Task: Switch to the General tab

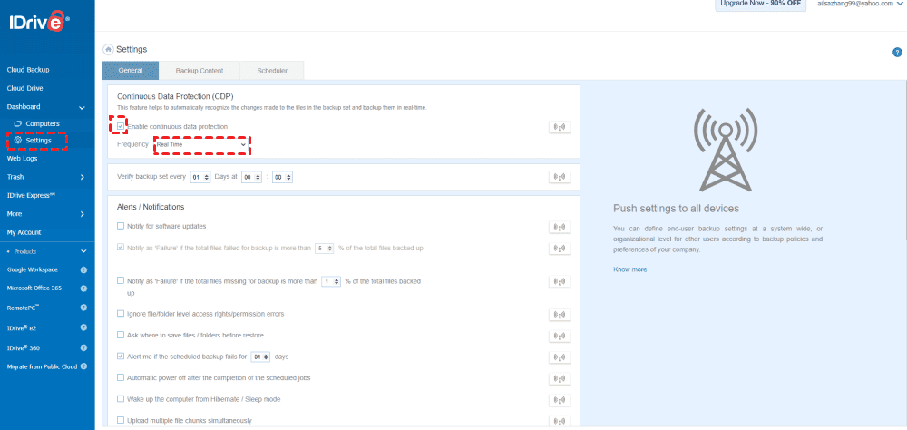Action: [130, 71]
